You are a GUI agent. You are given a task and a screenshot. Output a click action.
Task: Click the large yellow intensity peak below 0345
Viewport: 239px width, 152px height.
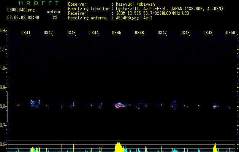coord(119,147)
